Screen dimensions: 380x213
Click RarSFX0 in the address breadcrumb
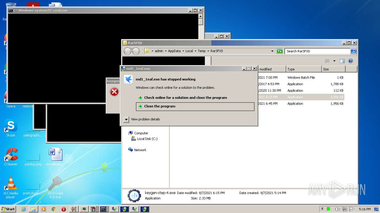216,51
